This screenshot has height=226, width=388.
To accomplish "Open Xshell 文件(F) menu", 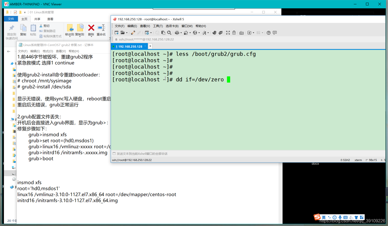I will click(x=120, y=26).
